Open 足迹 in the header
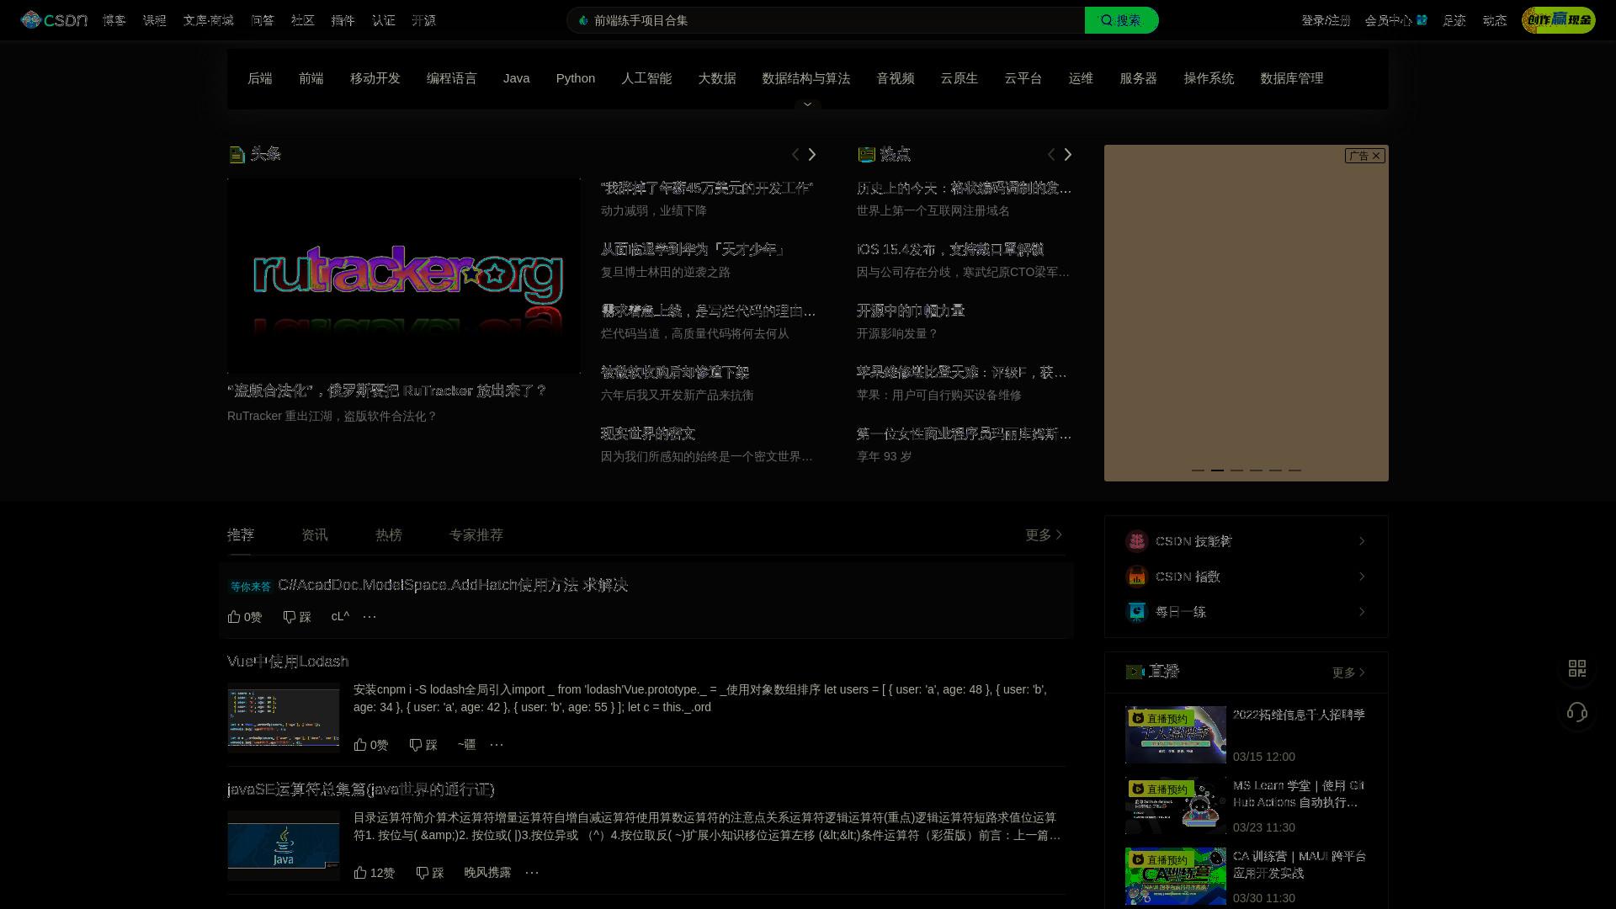 (1454, 20)
